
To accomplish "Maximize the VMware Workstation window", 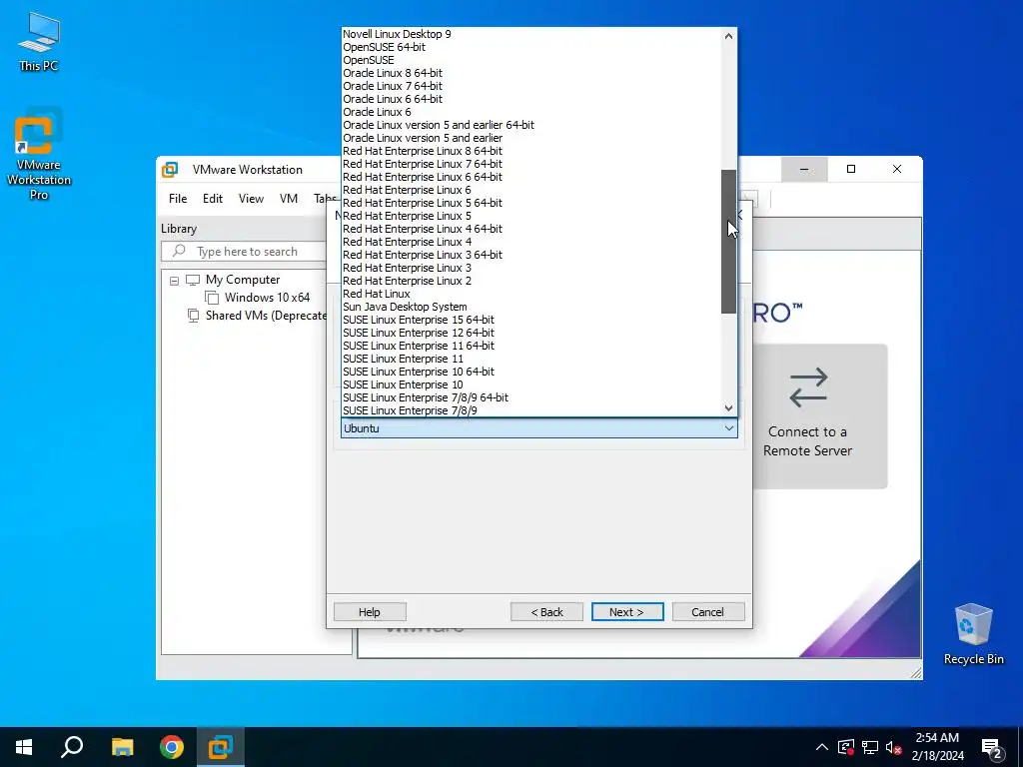I will tap(851, 169).
